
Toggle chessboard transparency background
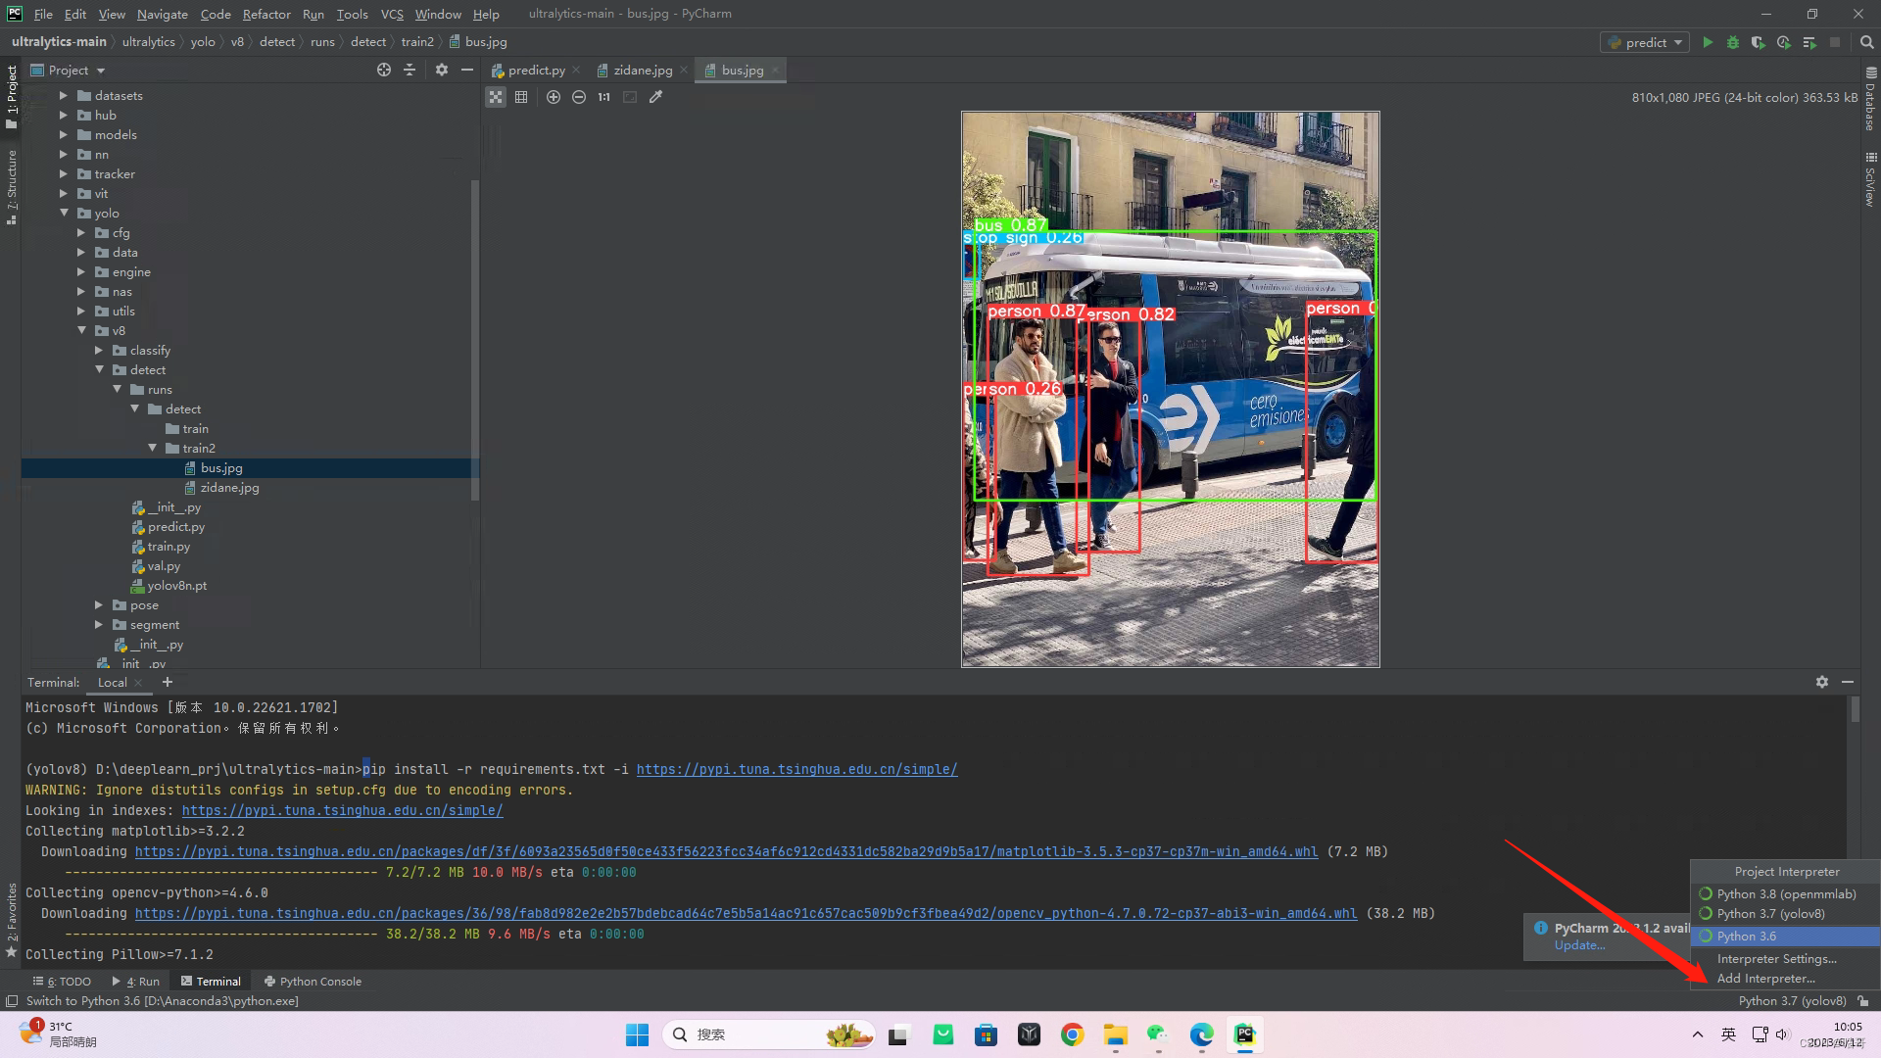496,97
